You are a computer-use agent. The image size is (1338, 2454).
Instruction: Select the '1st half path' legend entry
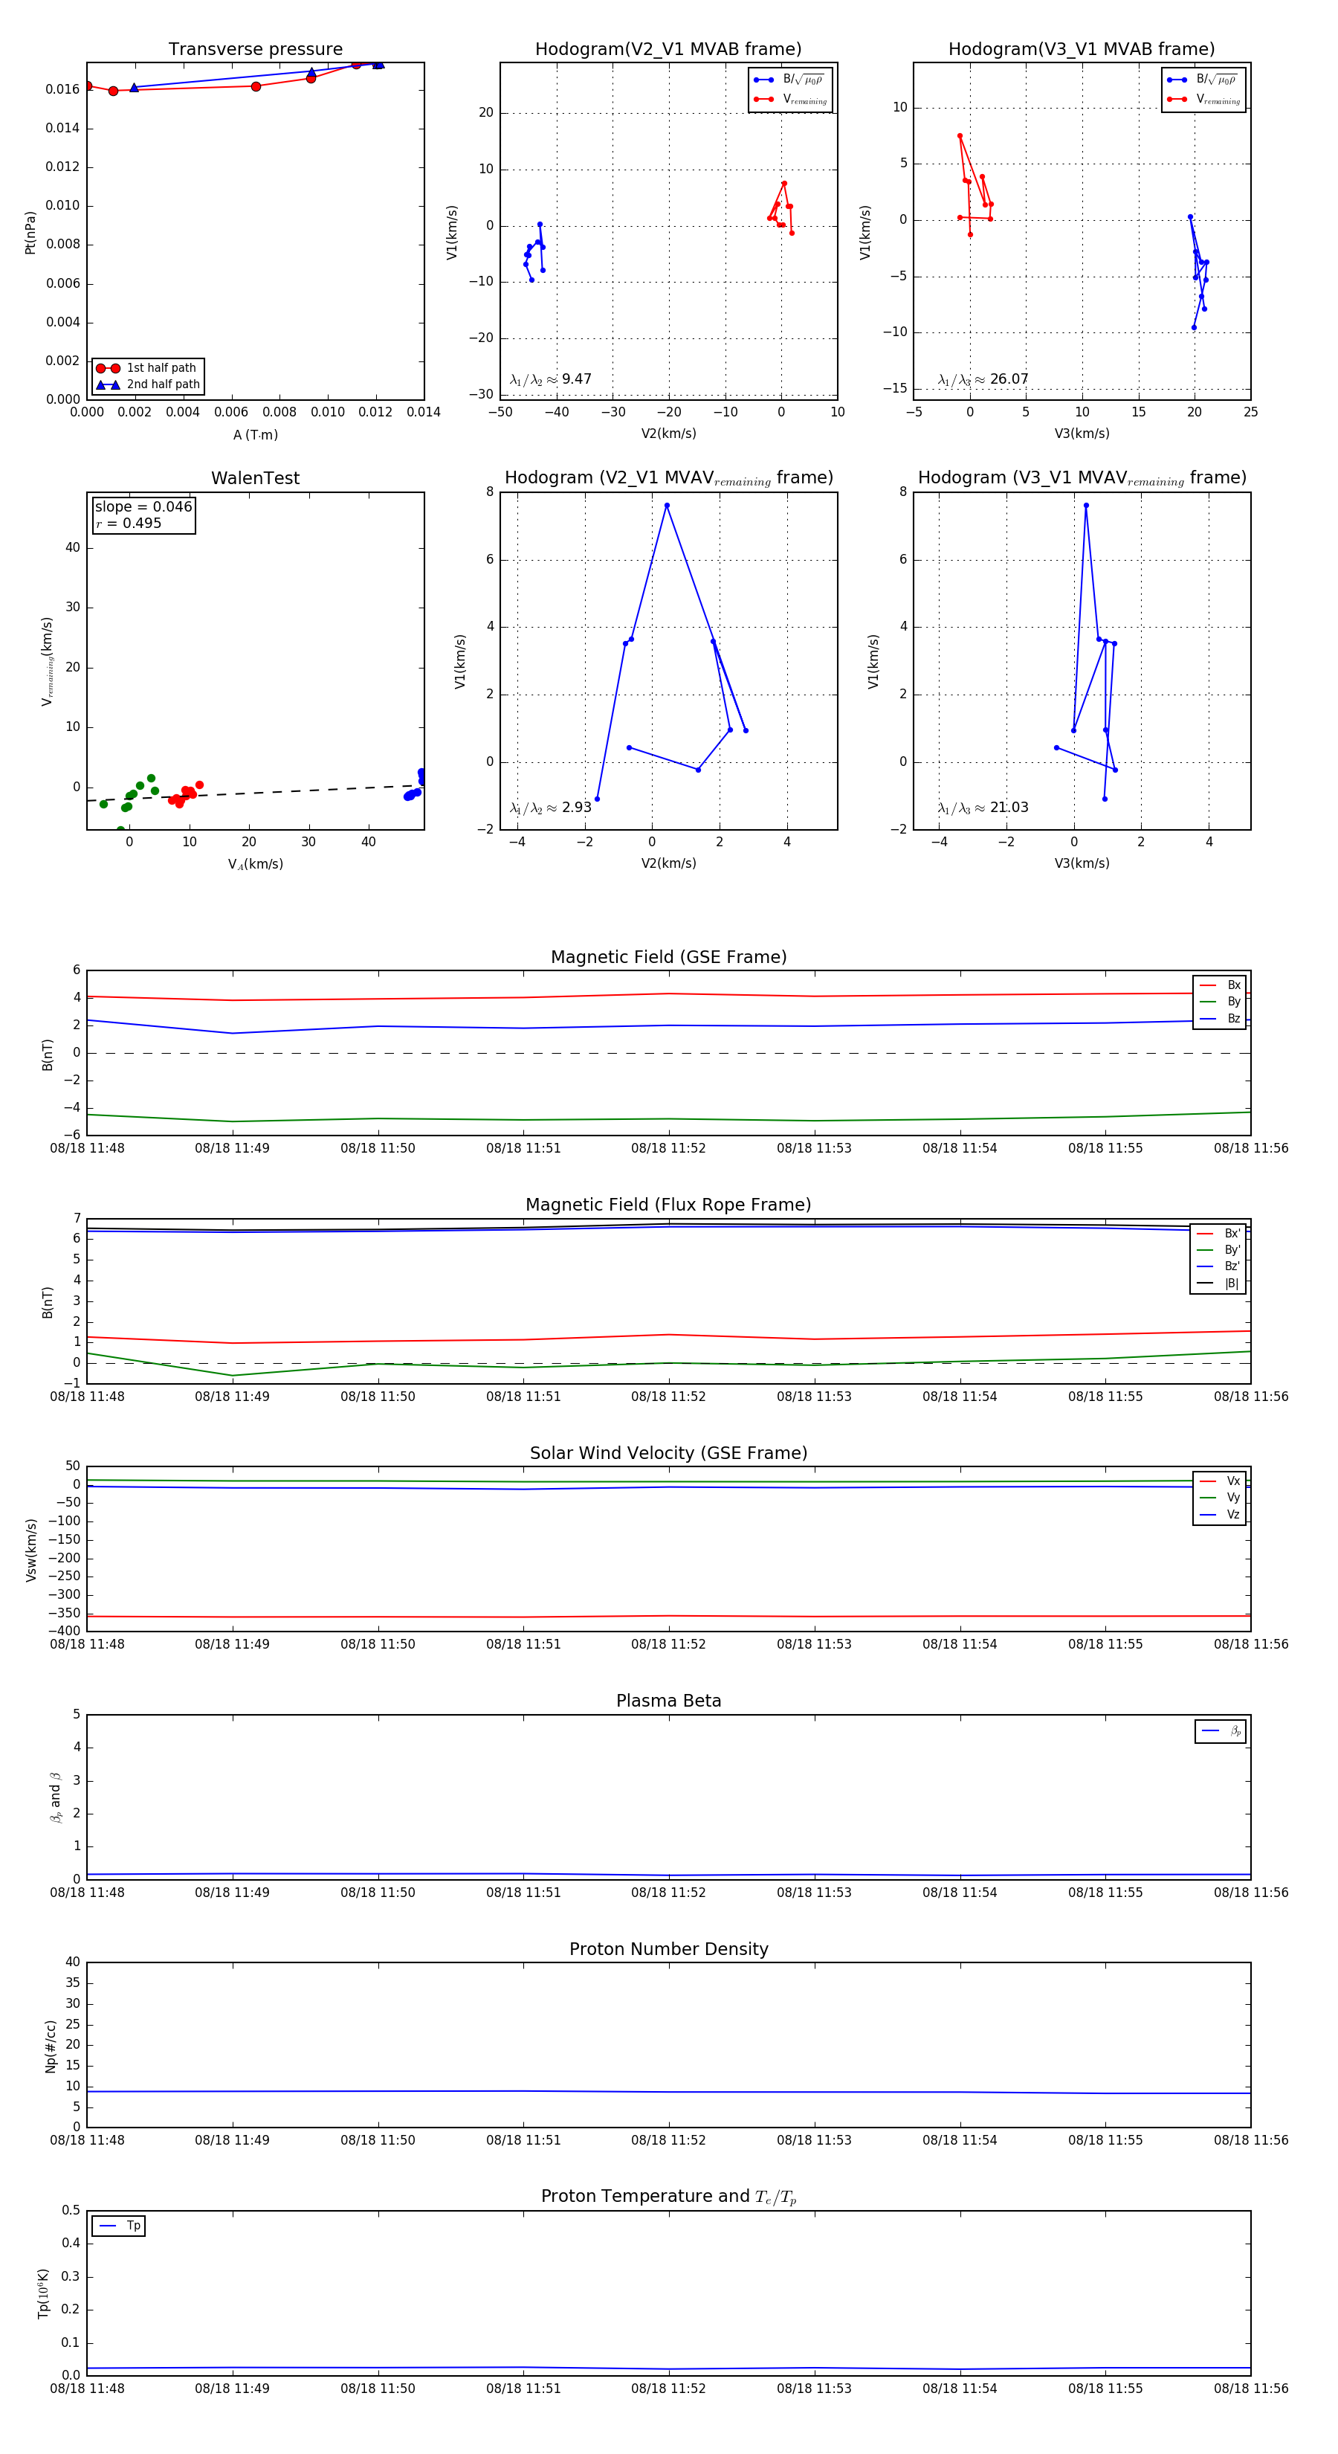pos(148,367)
